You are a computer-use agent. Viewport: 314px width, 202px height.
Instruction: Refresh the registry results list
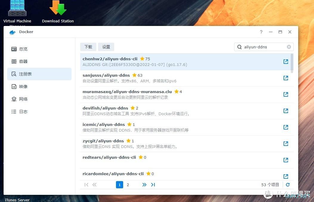pos(288,185)
